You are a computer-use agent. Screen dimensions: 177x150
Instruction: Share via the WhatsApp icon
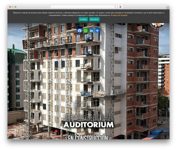[86, 30]
